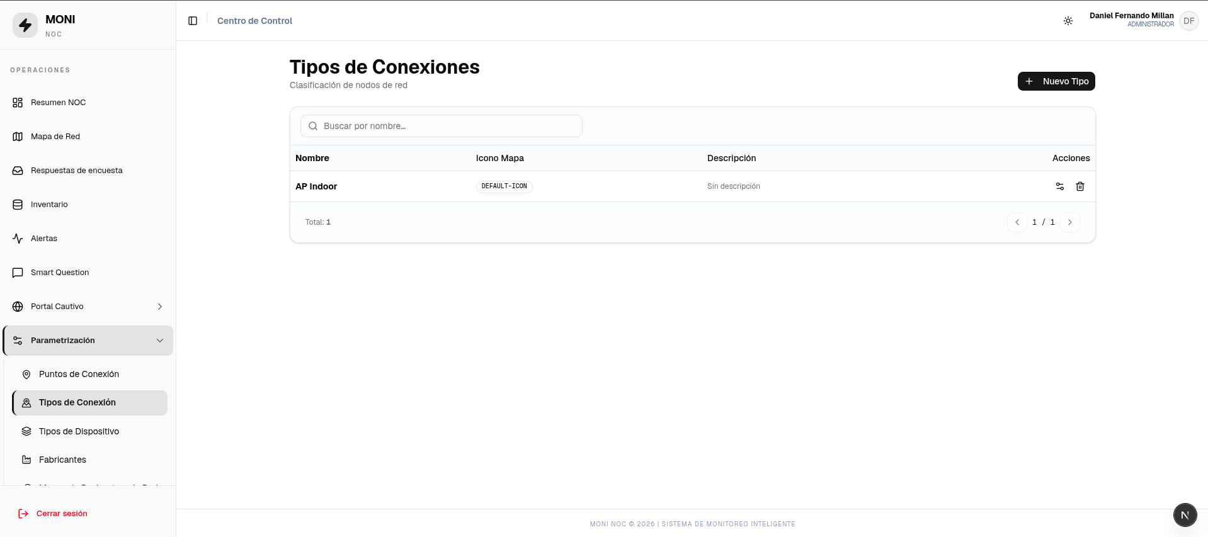This screenshot has width=1208, height=537.
Task: Open Smart Question page
Action: pos(88,273)
